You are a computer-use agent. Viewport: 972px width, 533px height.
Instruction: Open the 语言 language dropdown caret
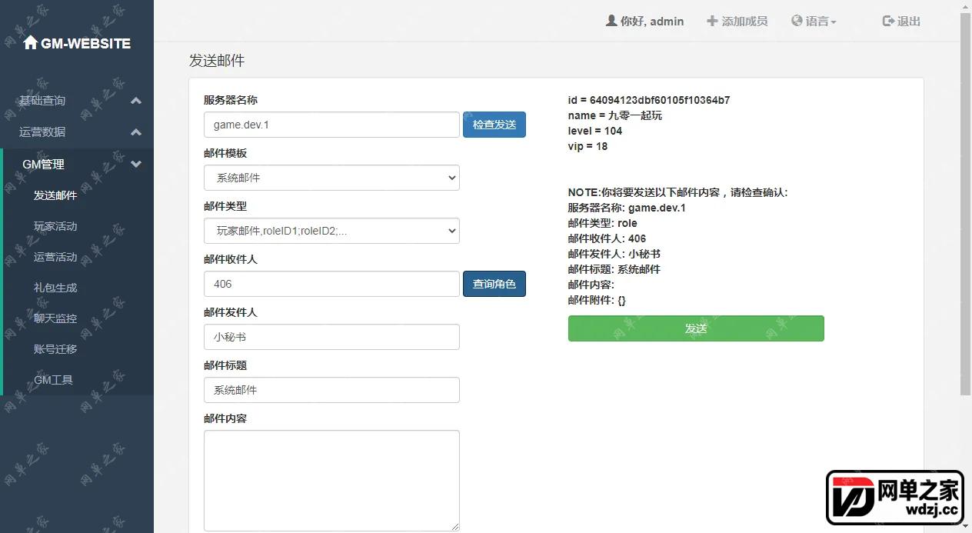(x=834, y=22)
